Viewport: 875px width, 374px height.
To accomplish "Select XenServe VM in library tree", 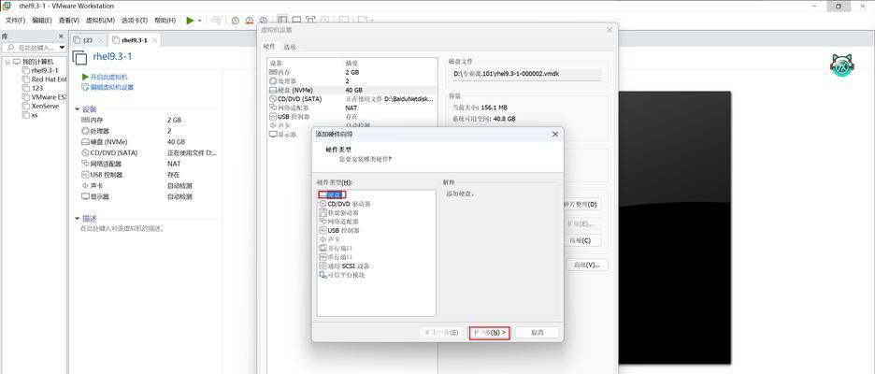I will click(41, 106).
